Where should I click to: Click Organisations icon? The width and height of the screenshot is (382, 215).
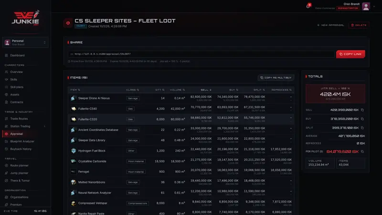(x=6, y=197)
